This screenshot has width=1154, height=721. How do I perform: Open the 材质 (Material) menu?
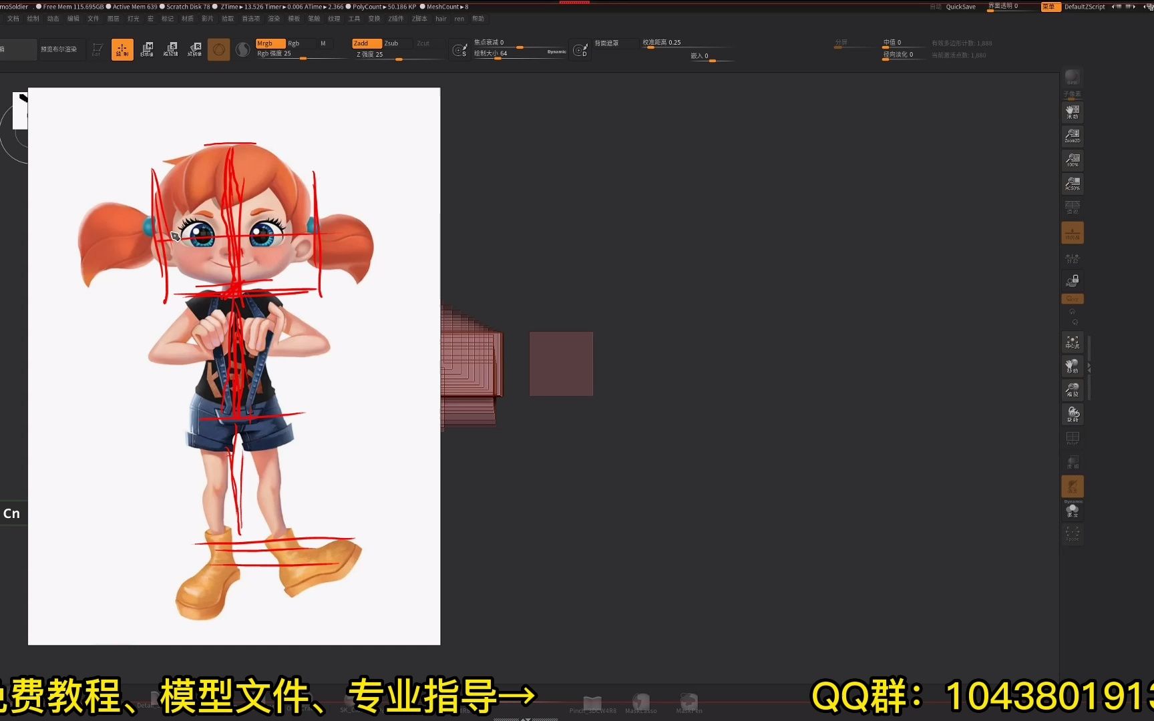coord(188,19)
